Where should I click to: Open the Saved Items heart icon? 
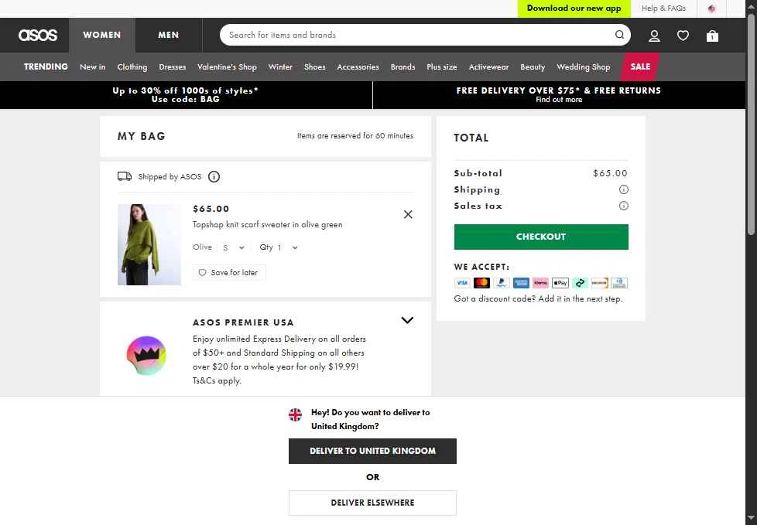pyautogui.click(x=683, y=36)
